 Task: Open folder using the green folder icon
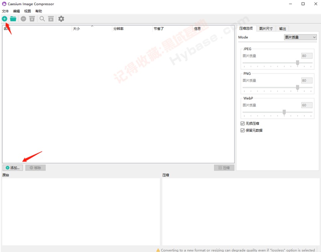(13, 19)
